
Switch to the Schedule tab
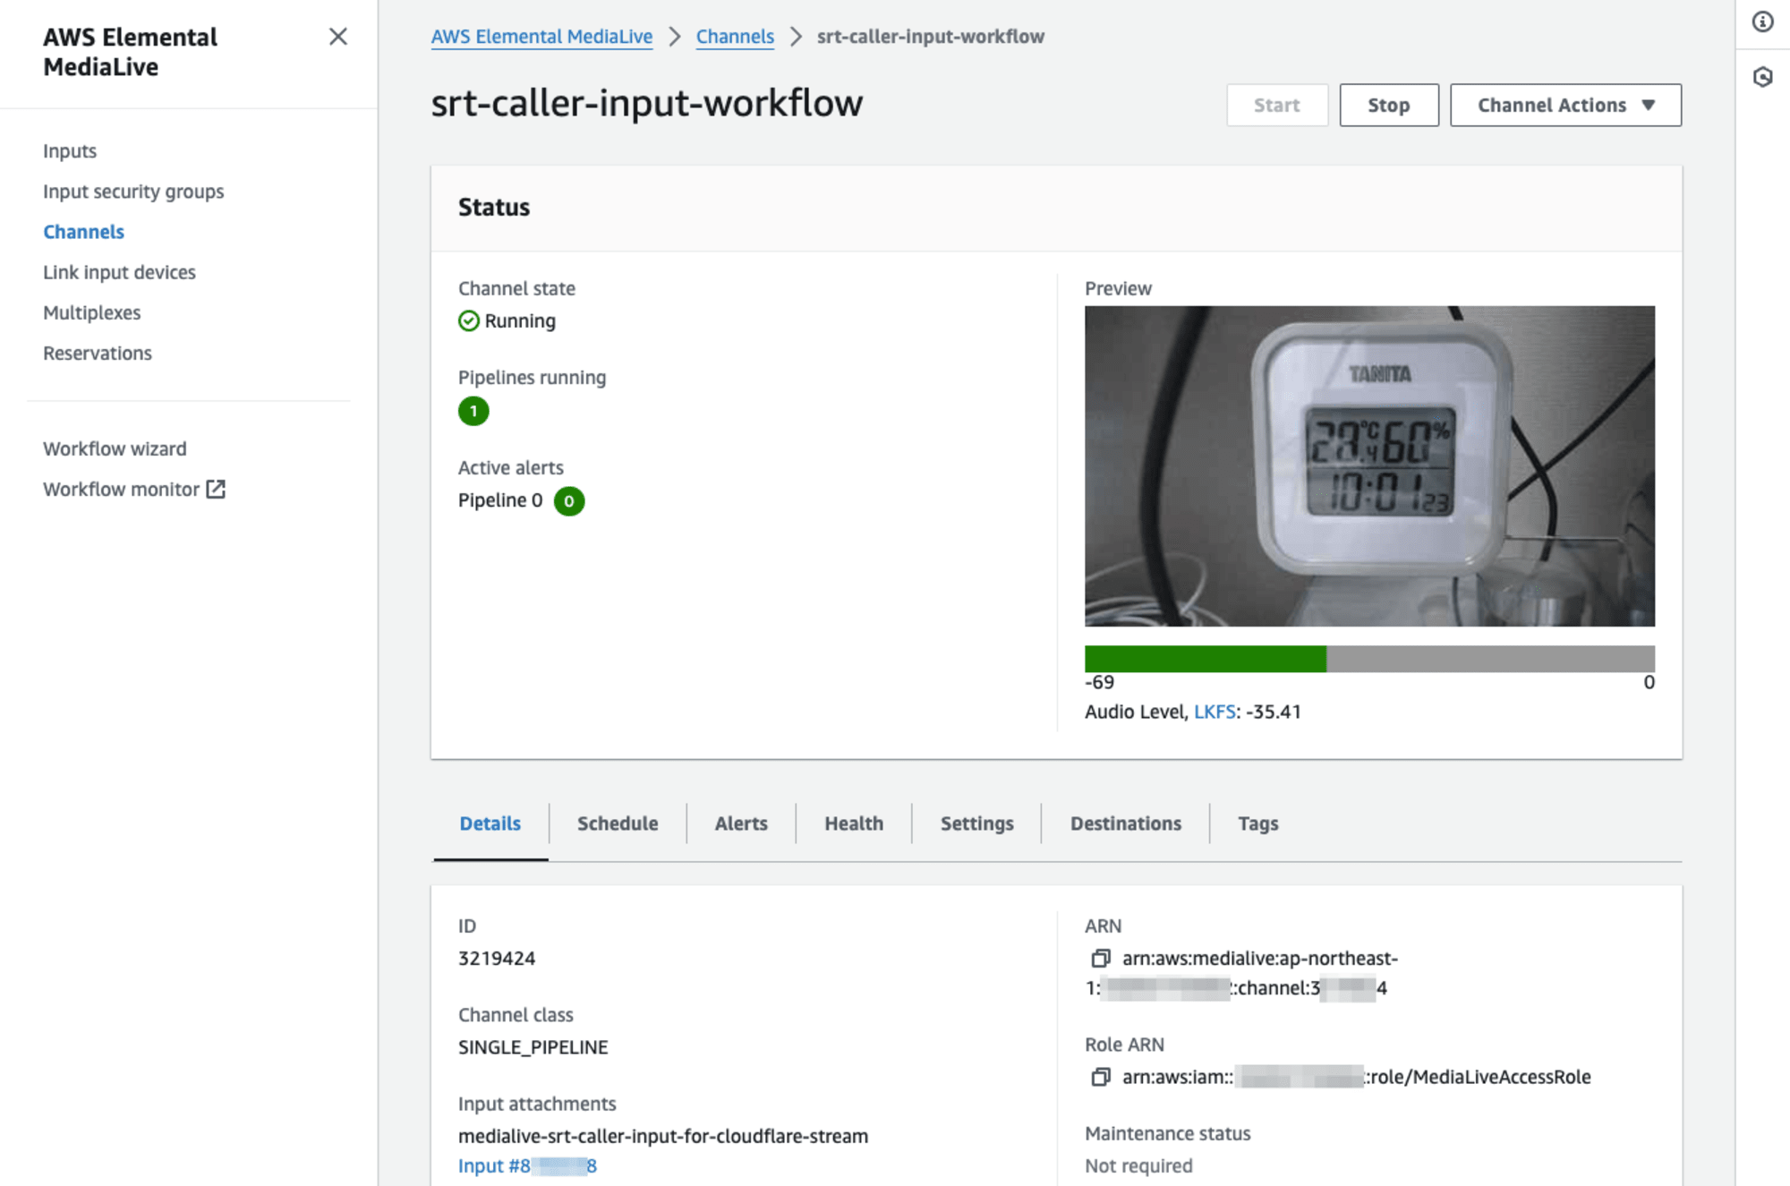618,823
